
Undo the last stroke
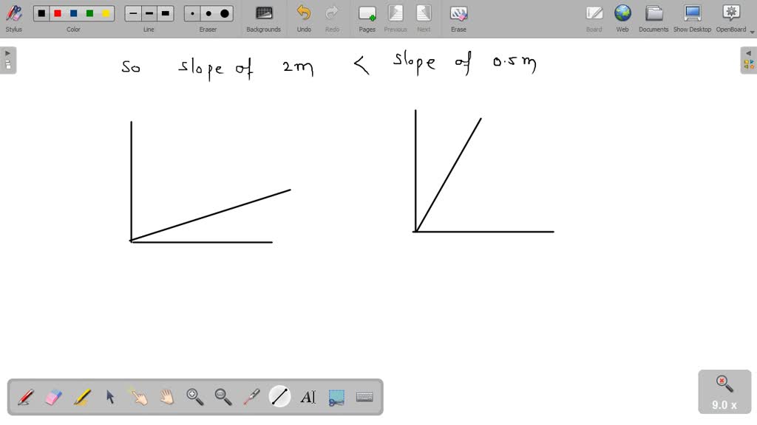[304, 16]
